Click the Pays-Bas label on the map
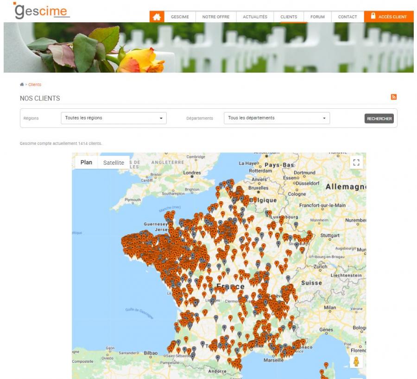Screen dimensions: 417x379 tap(279, 165)
